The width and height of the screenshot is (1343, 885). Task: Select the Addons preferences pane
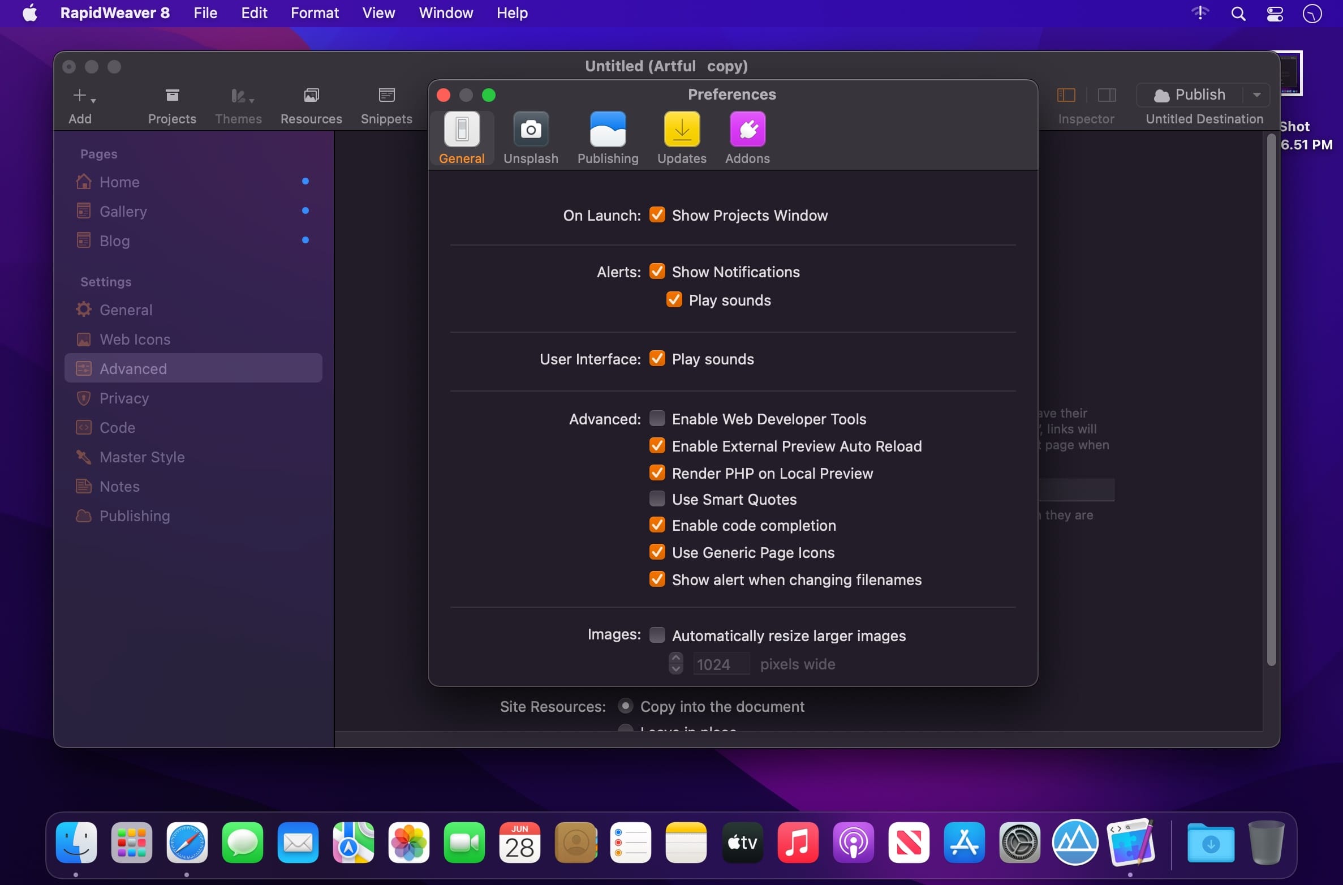click(x=747, y=138)
